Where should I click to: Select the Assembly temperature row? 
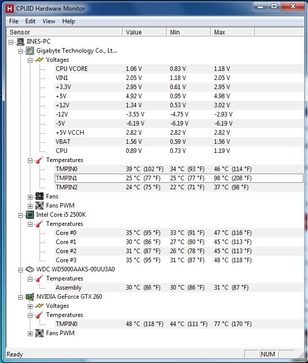coord(179,287)
